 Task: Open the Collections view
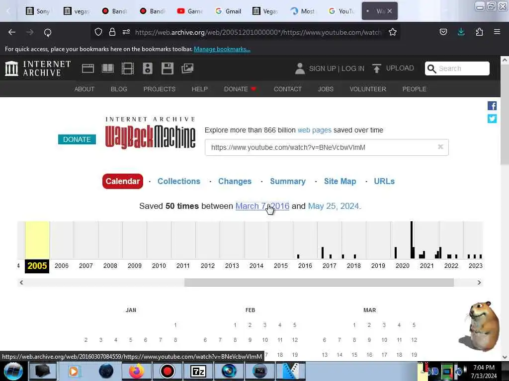pyautogui.click(x=179, y=181)
